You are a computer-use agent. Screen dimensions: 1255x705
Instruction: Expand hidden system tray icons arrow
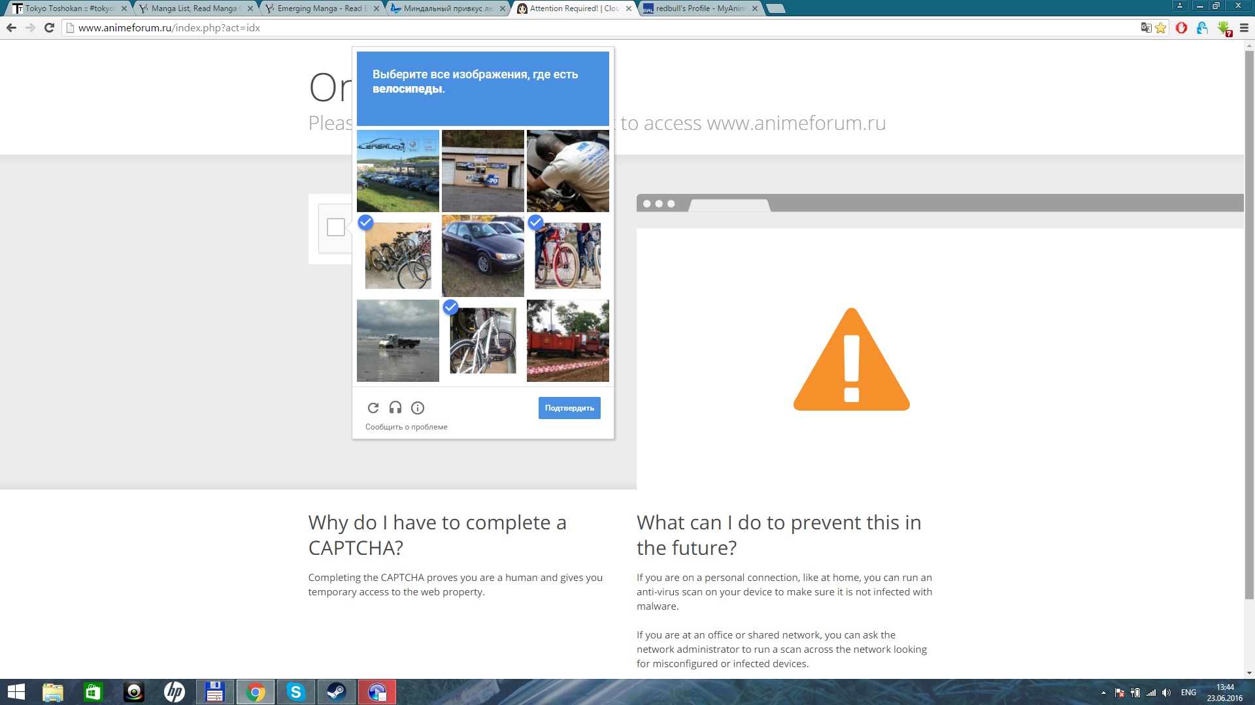tap(1103, 693)
